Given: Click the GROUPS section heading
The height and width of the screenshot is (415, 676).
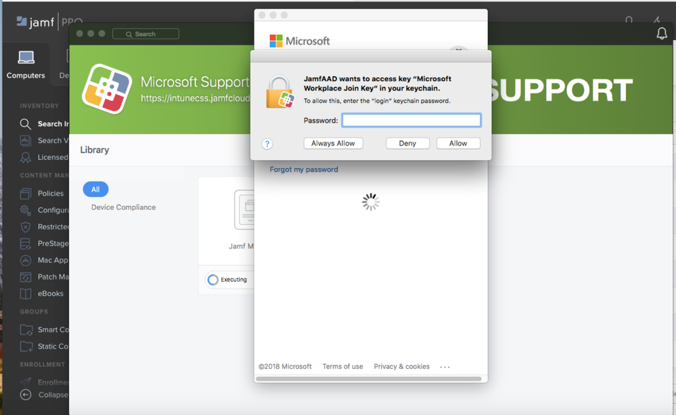Looking at the screenshot, I should [34, 311].
